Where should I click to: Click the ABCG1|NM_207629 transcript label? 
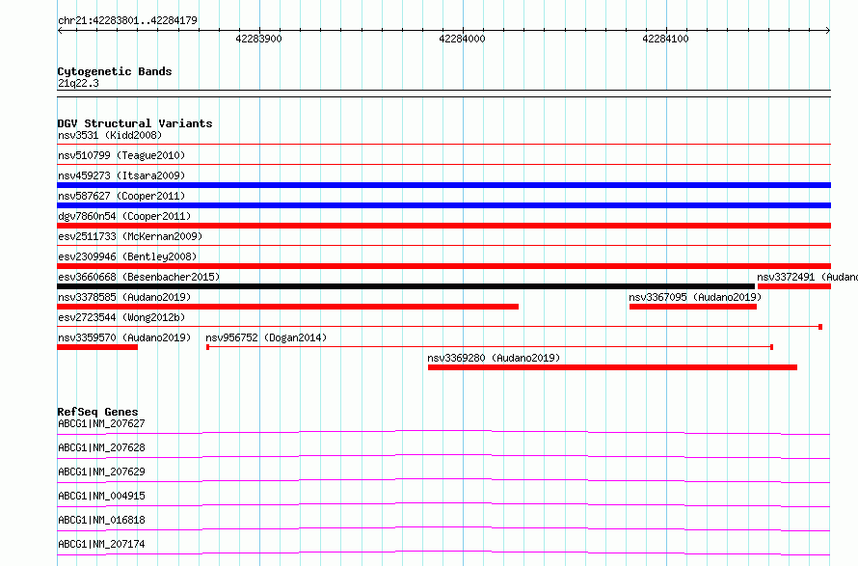point(101,472)
